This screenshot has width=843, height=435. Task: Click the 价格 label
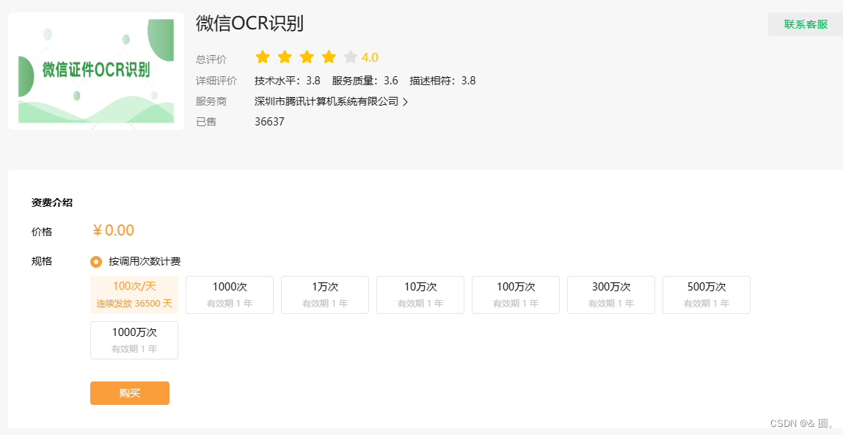[42, 232]
